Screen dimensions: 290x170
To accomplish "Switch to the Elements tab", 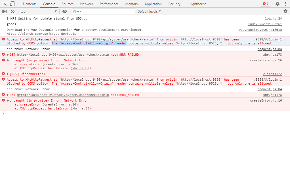I will tap(30, 4).
